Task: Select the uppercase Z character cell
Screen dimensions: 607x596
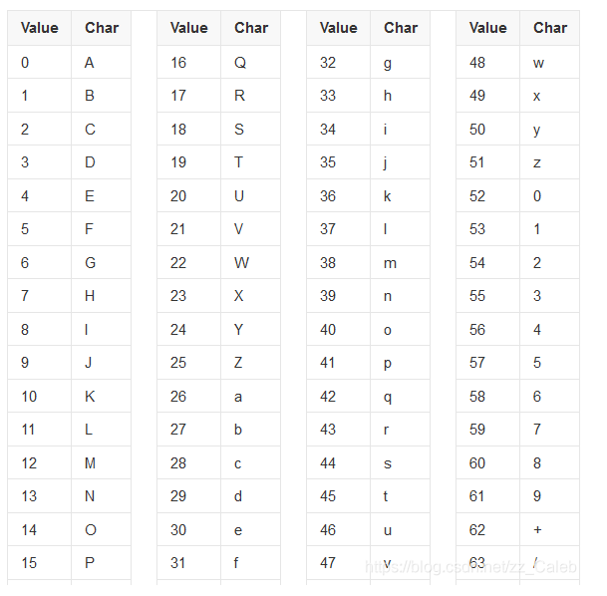Action: click(250, 362)
